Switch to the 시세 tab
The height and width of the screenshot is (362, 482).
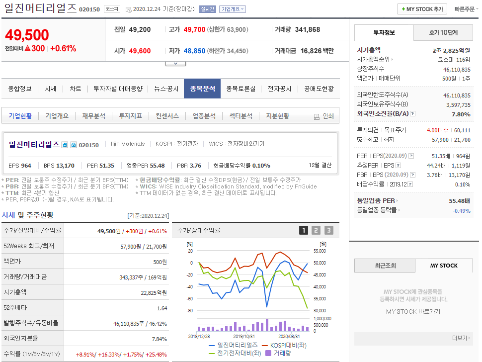click(50, 89)
